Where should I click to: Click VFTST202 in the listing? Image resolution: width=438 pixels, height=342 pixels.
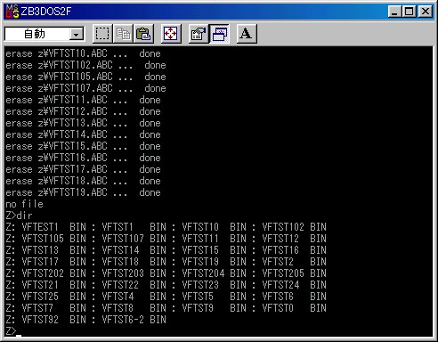43,273
